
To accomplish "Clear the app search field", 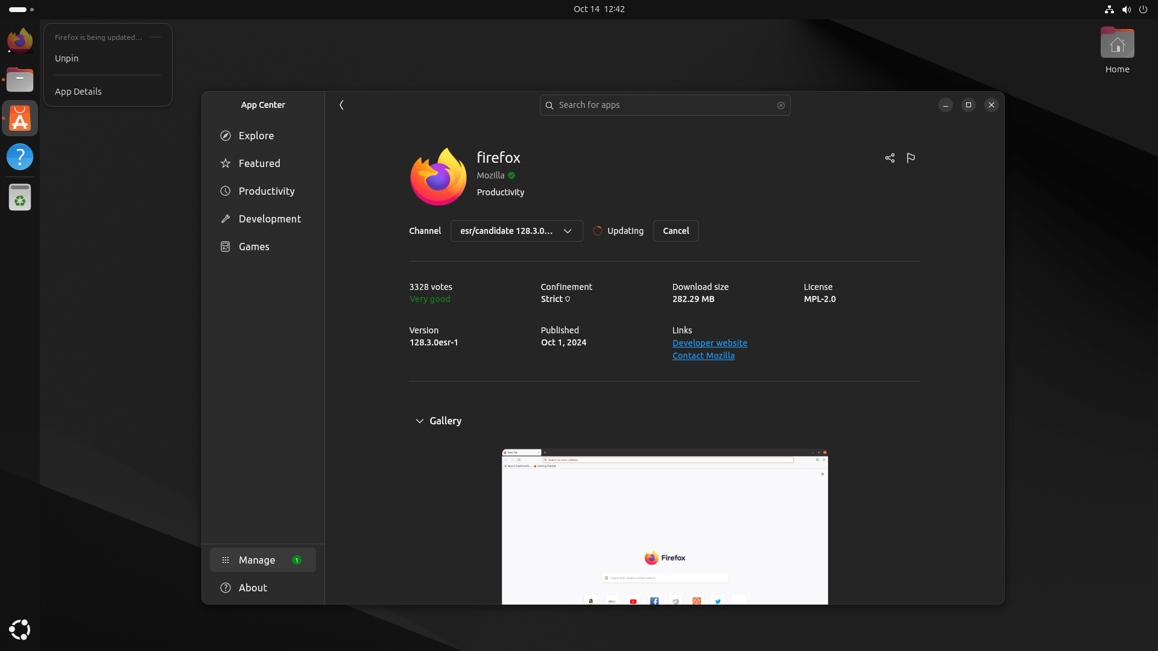I will coord(781,105).
